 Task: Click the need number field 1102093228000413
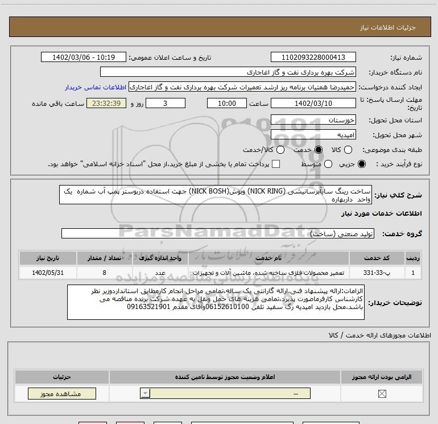click(x=313, y=57)
